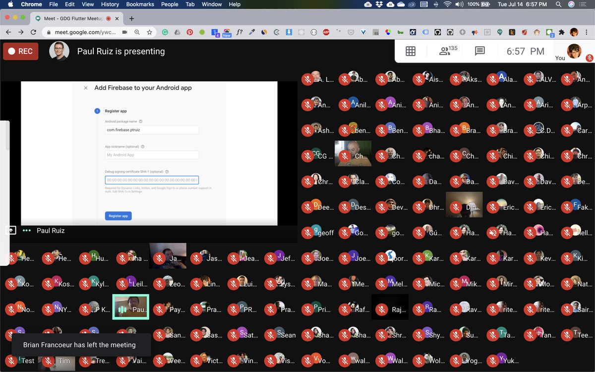Show the participants list (135)
The width and height of the screenshot is (595, 372).
coord(448,51)
